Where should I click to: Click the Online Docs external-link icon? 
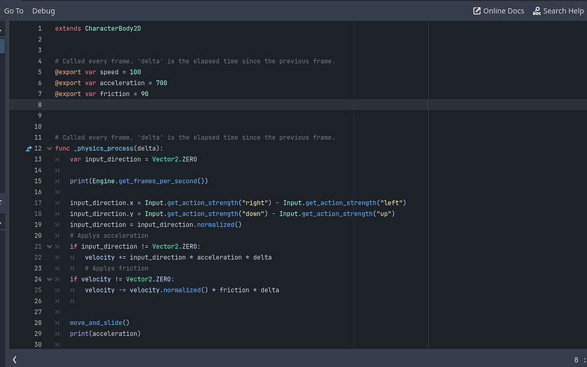click(477, 11)
